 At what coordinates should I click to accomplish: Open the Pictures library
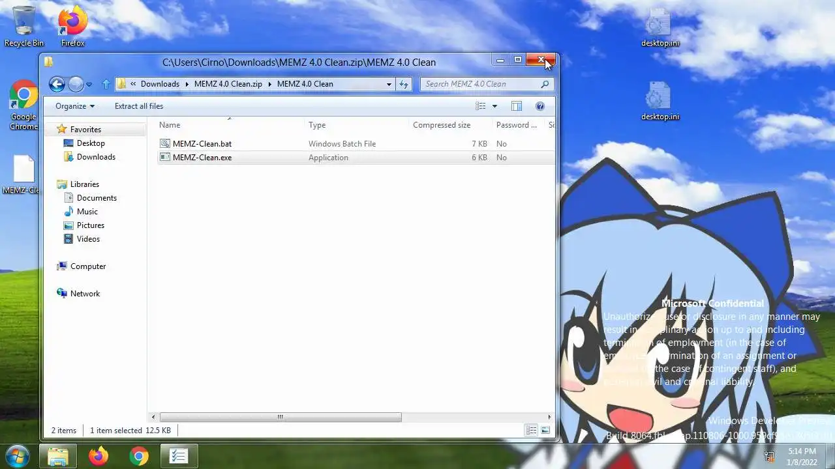(x=90, y=225)
